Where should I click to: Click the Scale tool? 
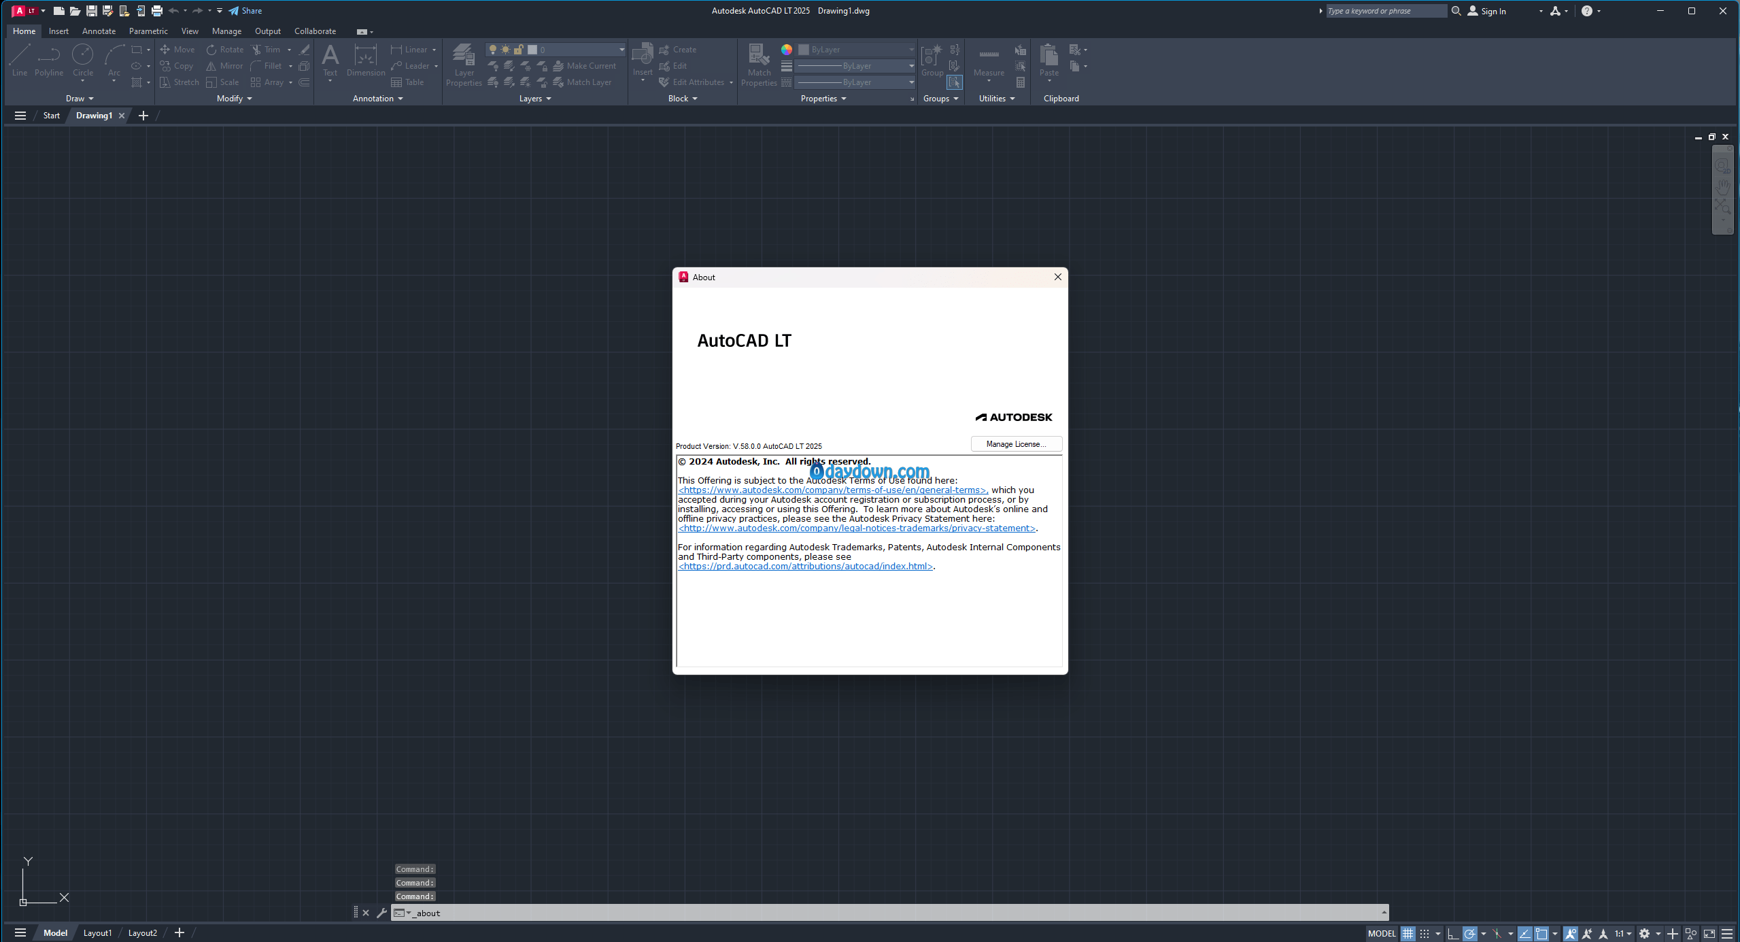(x=222, y=82)
